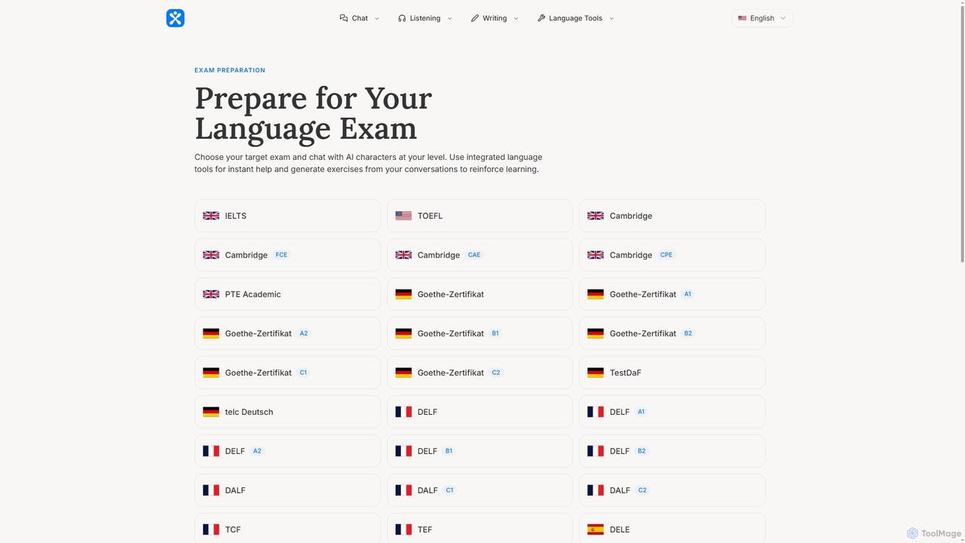Click the UK flag on PTE Academic card
This screenshot has height=543, width=965.
click(211, 294)
